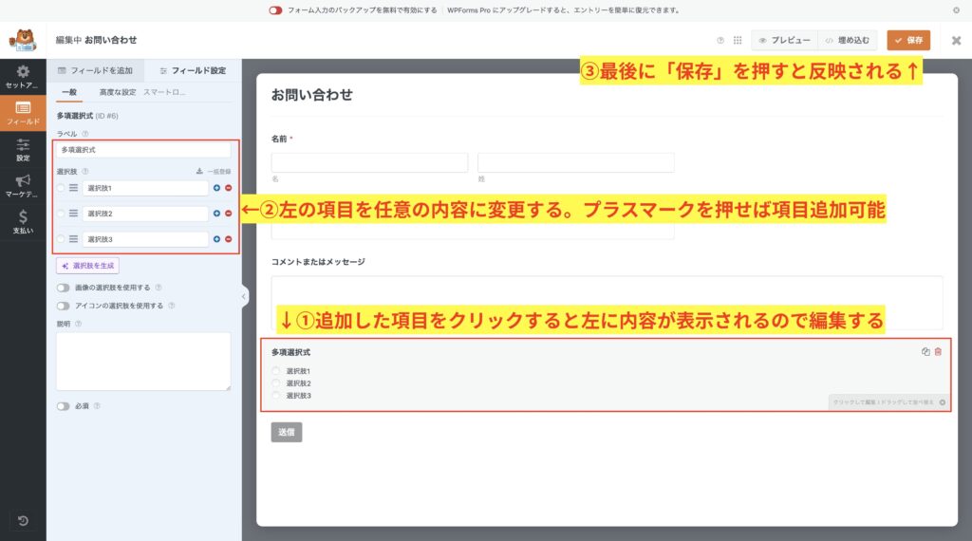Image resolution: width=972 pixels, height=541 pixels.
Task: Select the default radio for 選択肢2
Action: pos(61,214)
